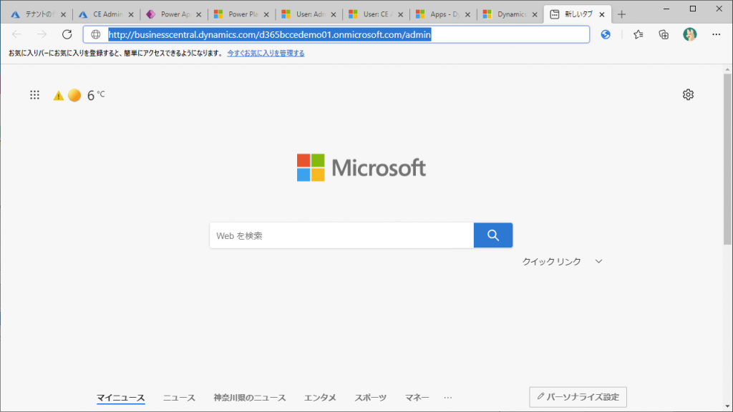Select the ニュース news tab
The image size is (733, 412).
[179, 398]
